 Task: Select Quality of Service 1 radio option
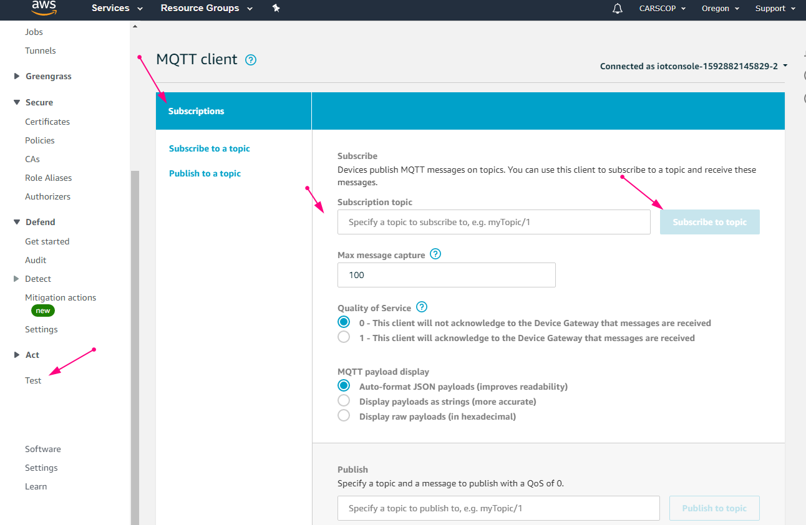(344, 337)
